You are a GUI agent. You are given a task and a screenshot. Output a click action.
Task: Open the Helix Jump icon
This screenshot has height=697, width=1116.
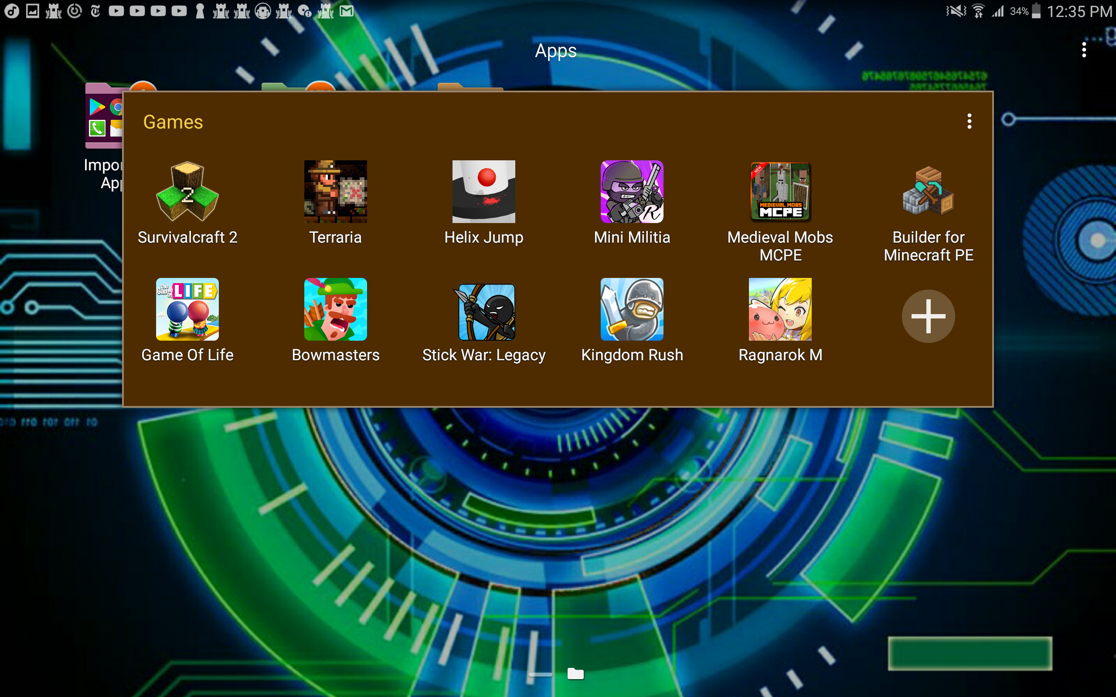[x=484, y=191]
